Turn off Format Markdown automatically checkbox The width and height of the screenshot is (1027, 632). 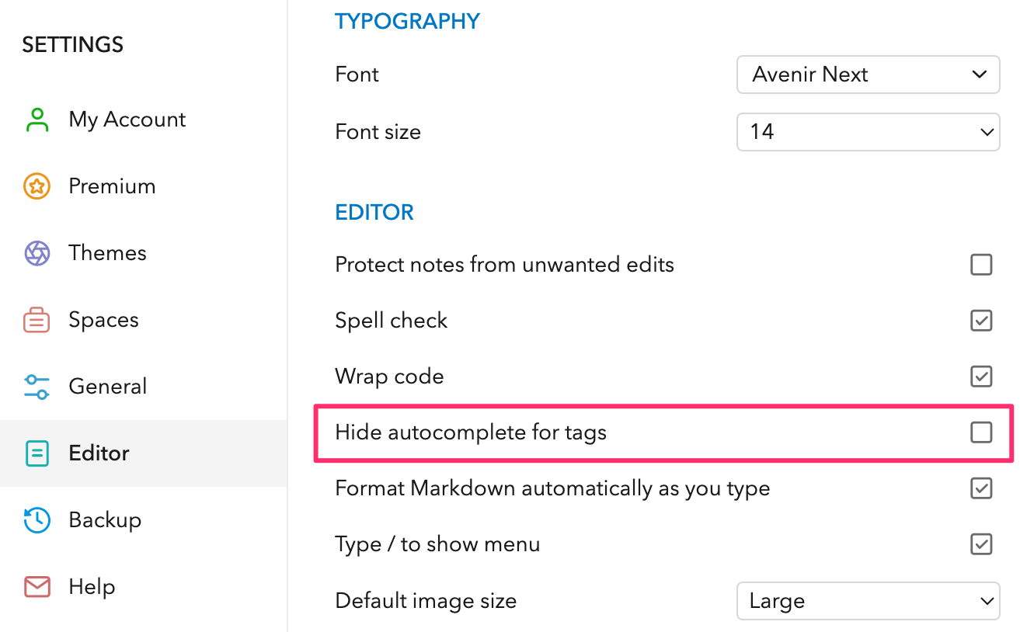tap(981, 488)
